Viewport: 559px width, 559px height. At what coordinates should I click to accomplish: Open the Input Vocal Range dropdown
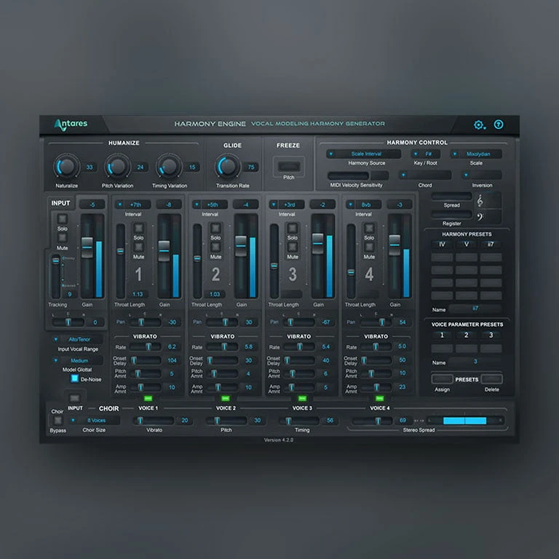[77, 339]
